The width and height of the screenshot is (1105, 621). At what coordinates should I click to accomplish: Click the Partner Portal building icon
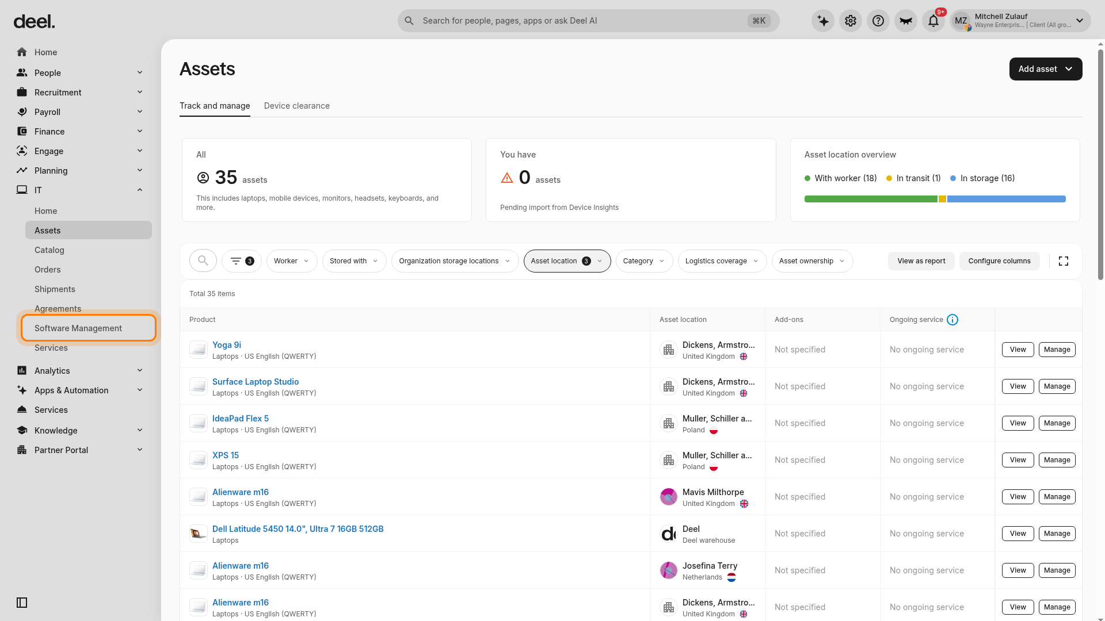tap(22, 450)
